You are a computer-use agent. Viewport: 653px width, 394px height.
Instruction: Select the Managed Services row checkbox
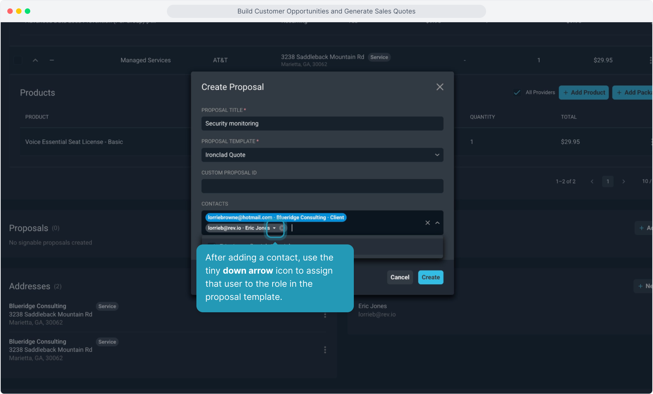tap(17, 60)
